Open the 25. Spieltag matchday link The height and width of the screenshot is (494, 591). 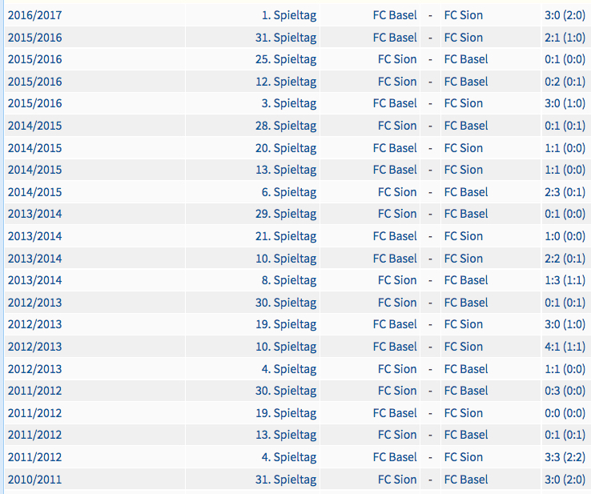286,59
